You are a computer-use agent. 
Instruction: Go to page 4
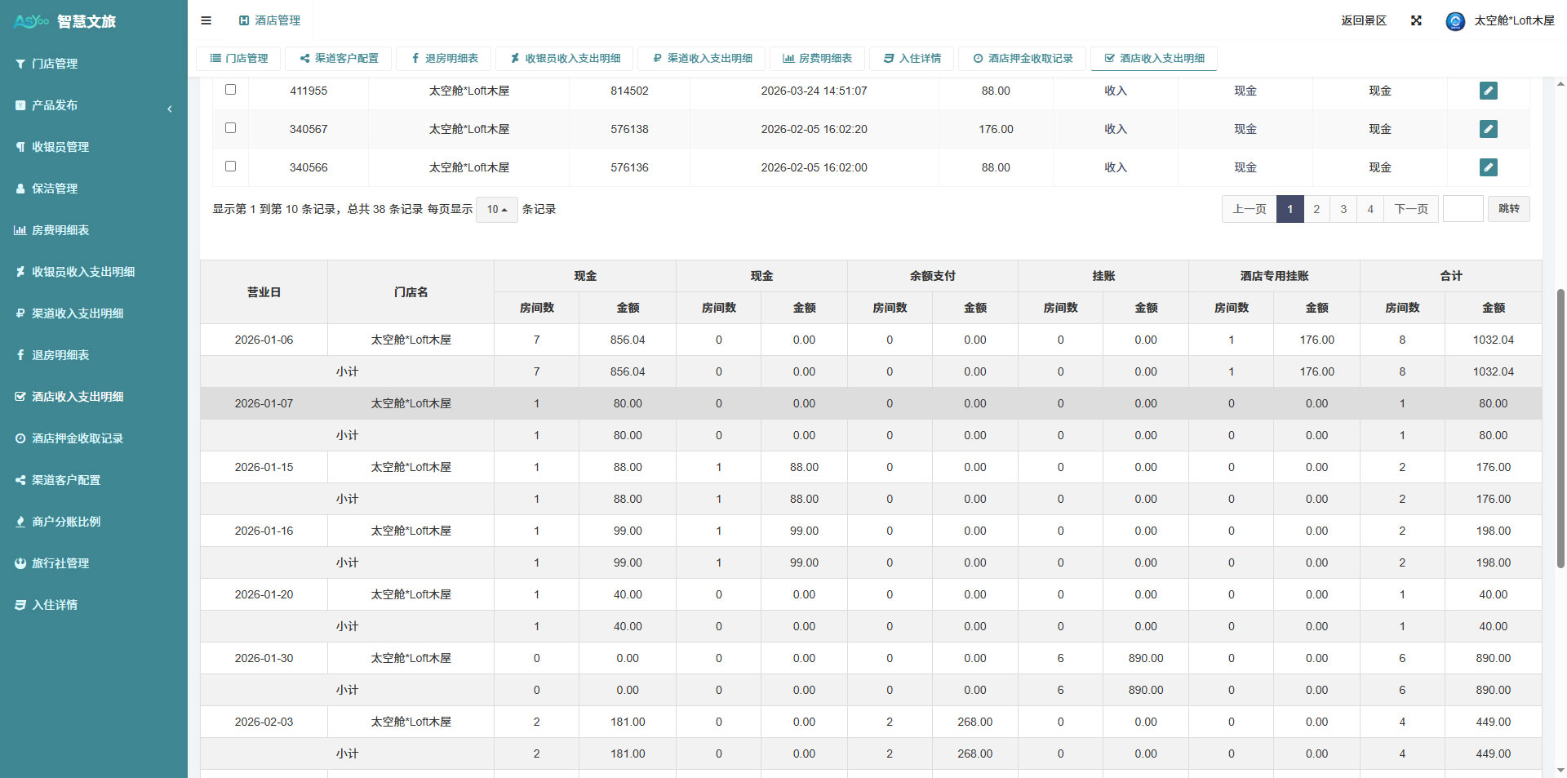[x=1370, y=209]
